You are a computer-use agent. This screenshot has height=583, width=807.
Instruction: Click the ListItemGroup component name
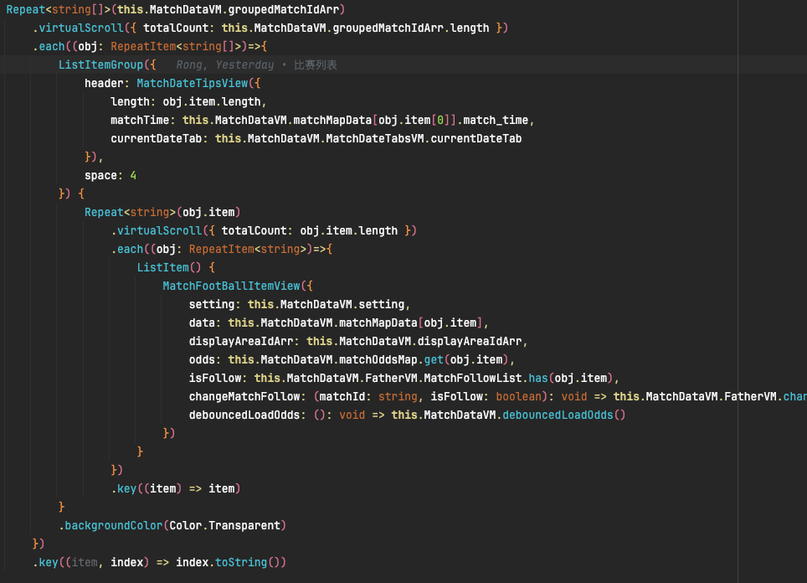point(100,64)
